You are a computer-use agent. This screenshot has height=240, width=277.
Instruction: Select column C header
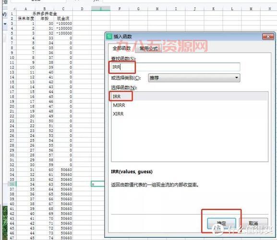coord(63,9)
